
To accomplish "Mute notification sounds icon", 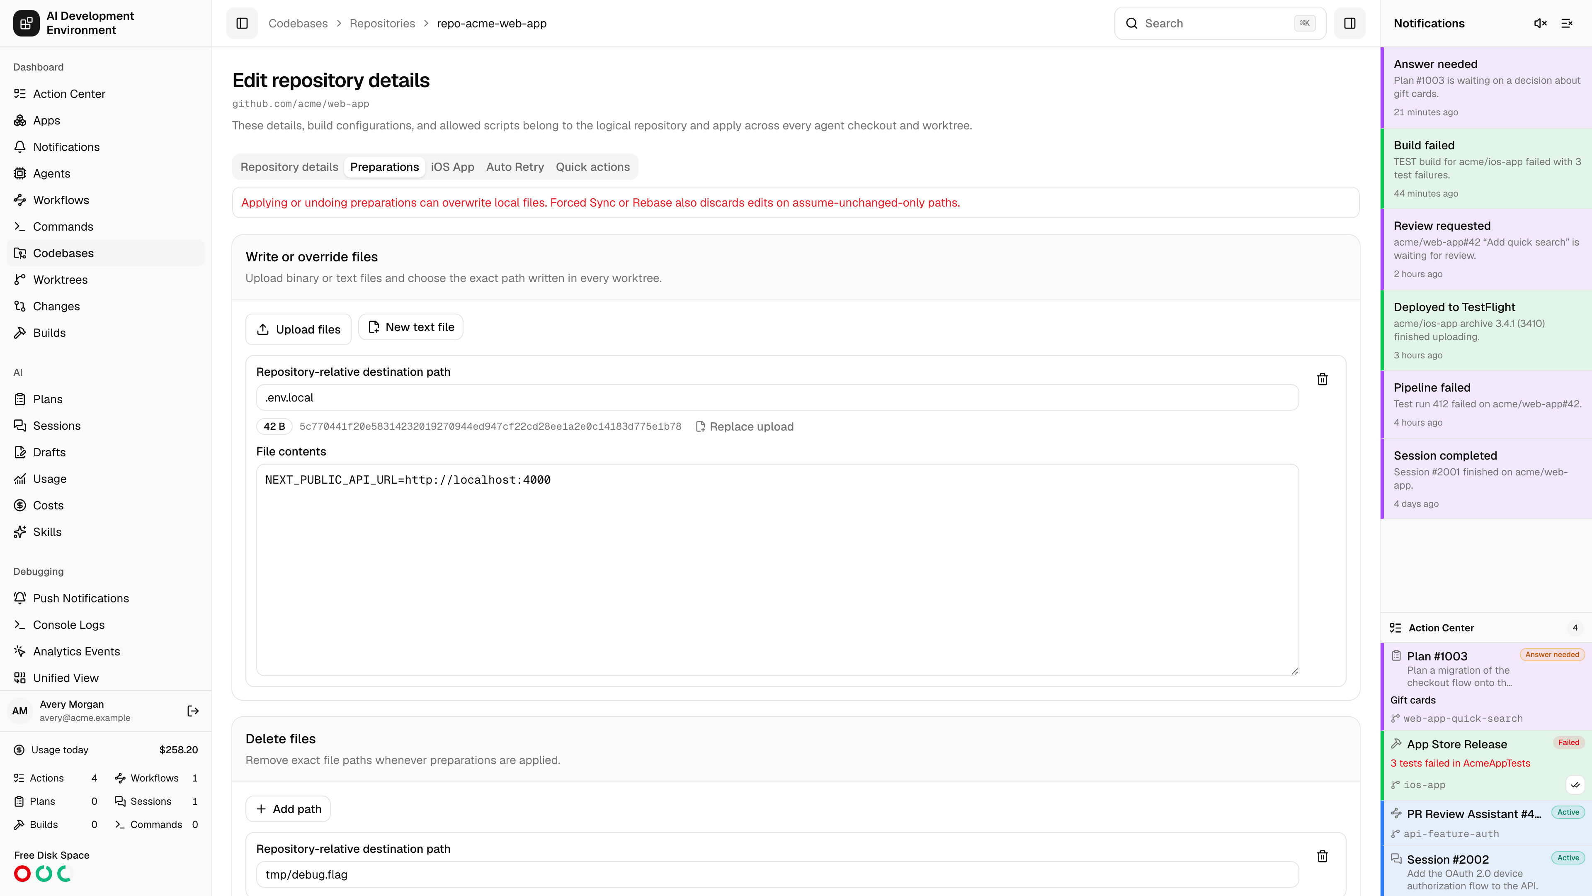I will tap(1540, 23).
